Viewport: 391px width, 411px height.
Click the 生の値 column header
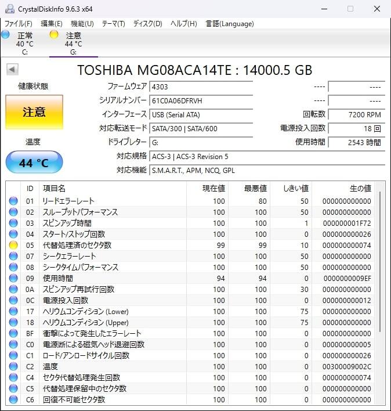[x=343, y=188]
